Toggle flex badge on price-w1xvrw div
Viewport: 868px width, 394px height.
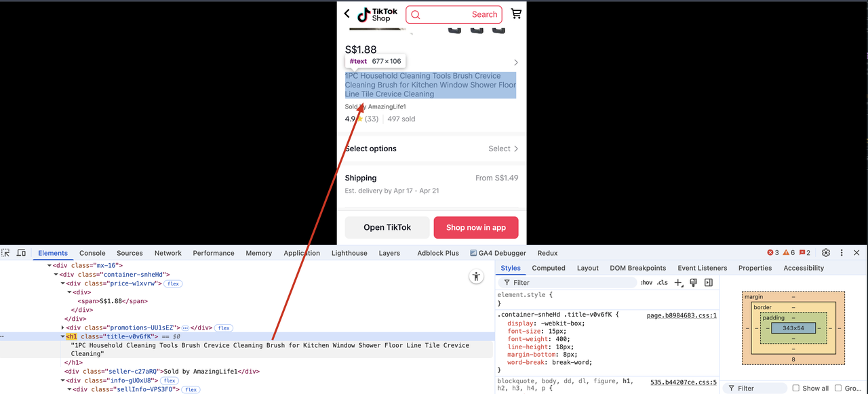click(x=173, y=283)
